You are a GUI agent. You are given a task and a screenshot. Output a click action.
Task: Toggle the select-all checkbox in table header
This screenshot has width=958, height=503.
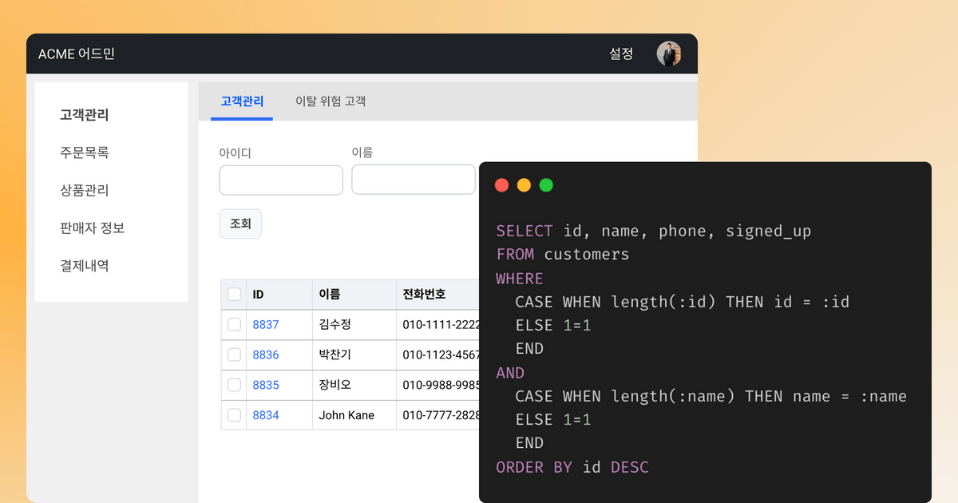[234, 295]
